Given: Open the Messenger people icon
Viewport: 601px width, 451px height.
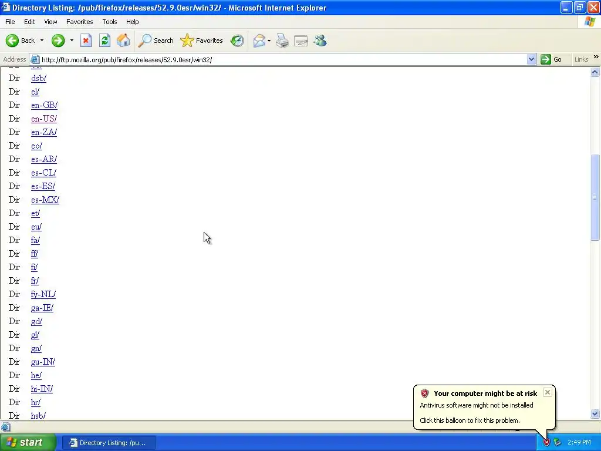Looking at the screenshot, I should (320, 41).
